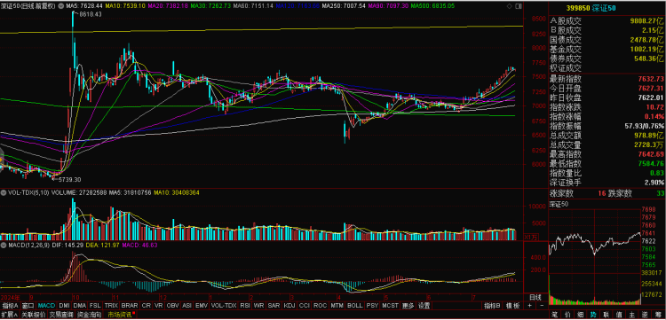Toggle the KDJ indicator
Image resolution: width=666 pixels, height=320 pixels.
289,306
